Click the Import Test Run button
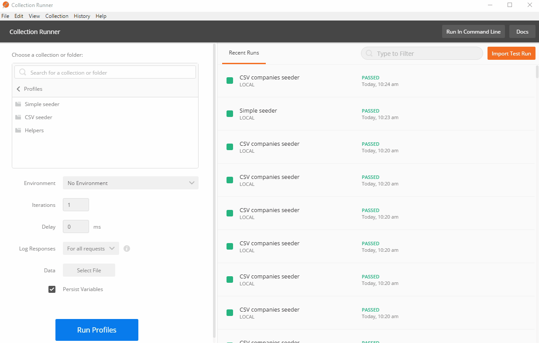Viewport: 539px width, 343px height. pyautogui.click(x=511, y=53)
